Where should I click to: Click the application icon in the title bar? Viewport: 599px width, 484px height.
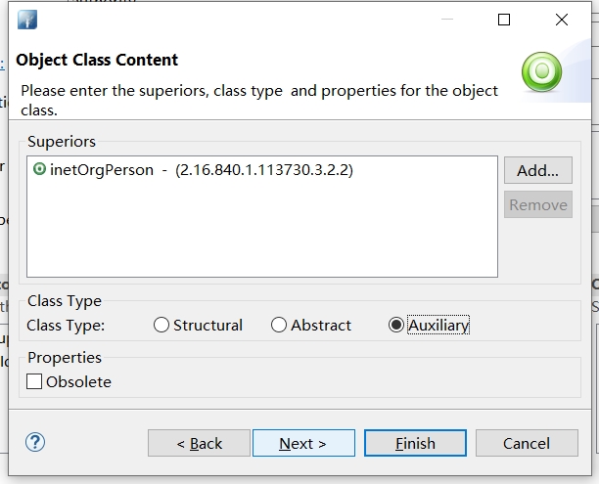pyautogui.click(x=26, y=20)
